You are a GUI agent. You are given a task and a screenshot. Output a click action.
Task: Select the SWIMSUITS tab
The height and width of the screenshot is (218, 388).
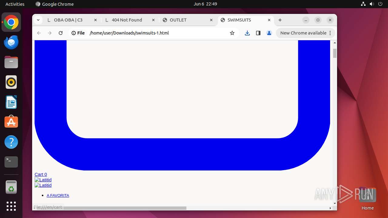click(x=246, y=20)
